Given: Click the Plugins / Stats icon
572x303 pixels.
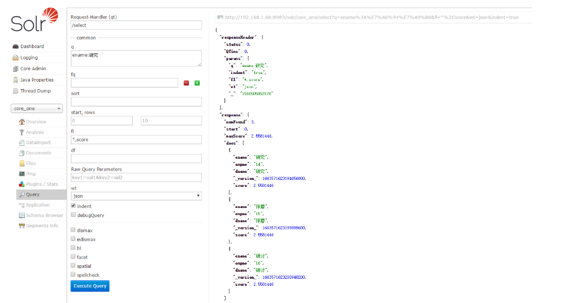Looking at the screenshot, I should (x=22, y=184).
